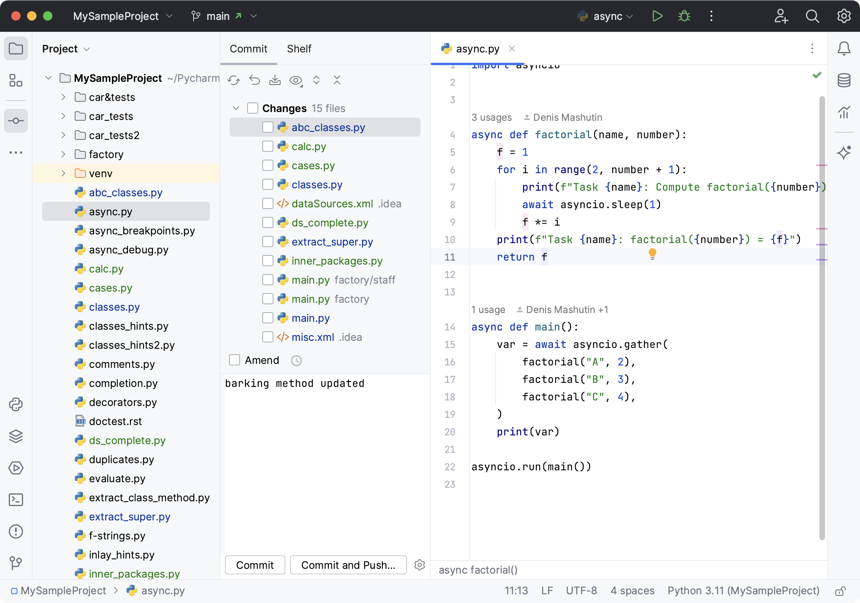The image size is (860, 603).
Task: Open the Python Console tool window
Action: [x=16, y=404]
